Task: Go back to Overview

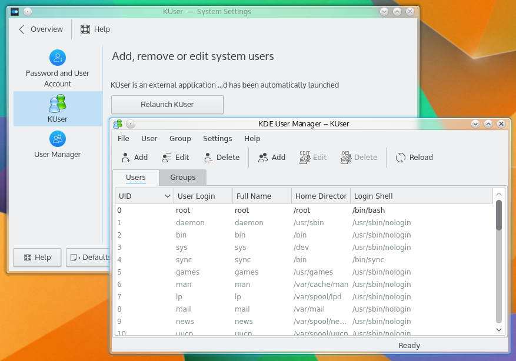Action: (41, 29)
